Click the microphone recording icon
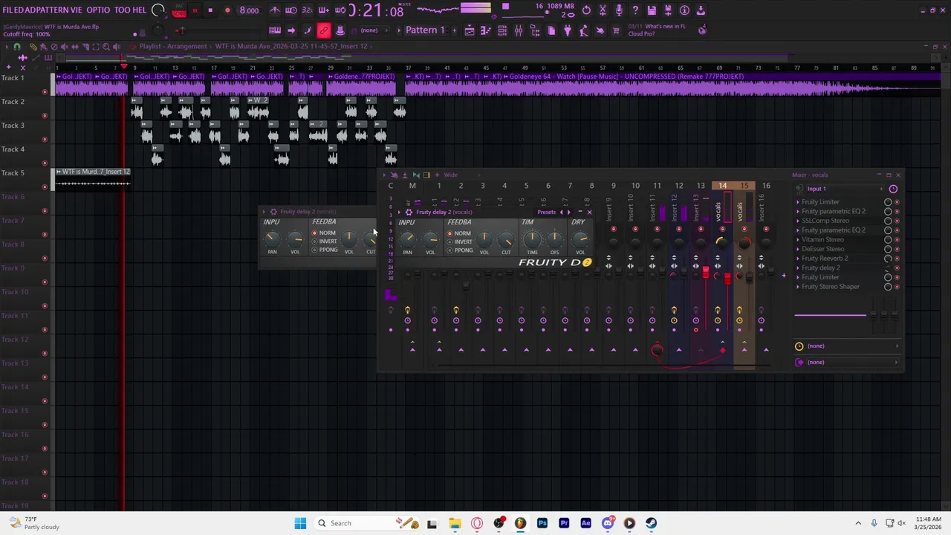 pyautogui.click(x=619, y=10)
